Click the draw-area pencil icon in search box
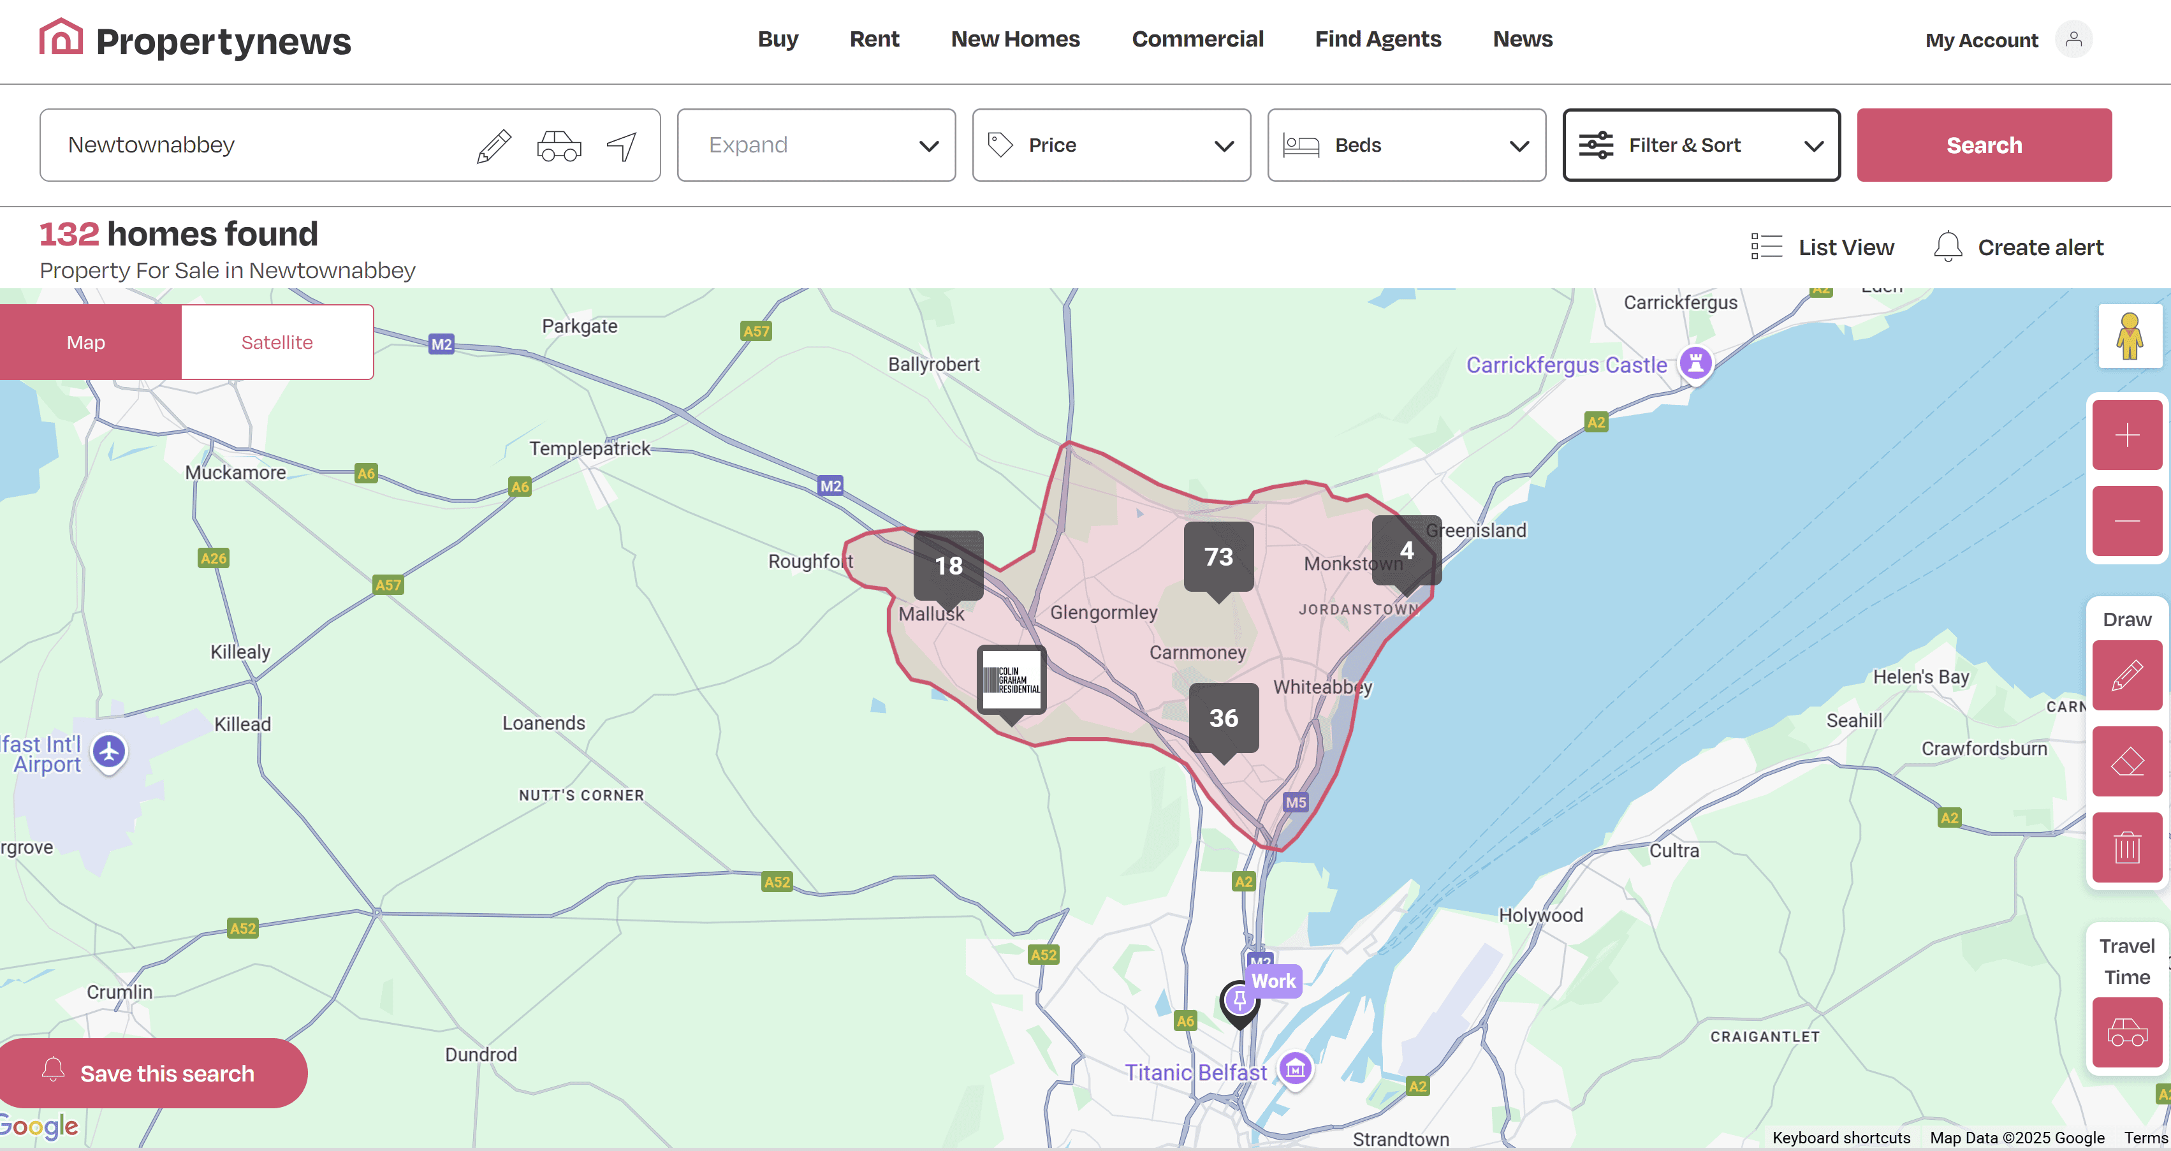The height and width of the screenshot is (1151, 2171). [494, 146]
